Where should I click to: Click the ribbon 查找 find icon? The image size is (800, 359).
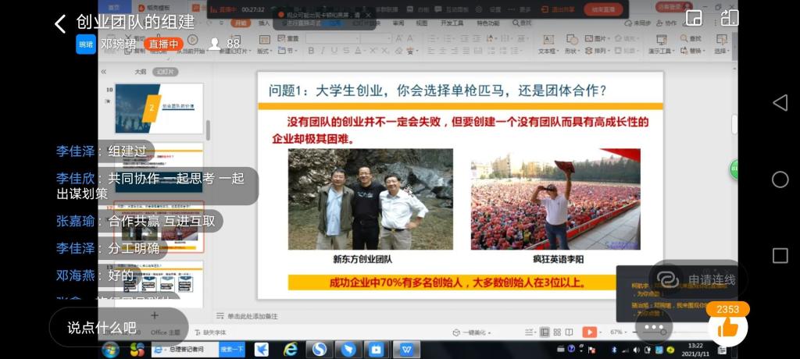[684, 38]
